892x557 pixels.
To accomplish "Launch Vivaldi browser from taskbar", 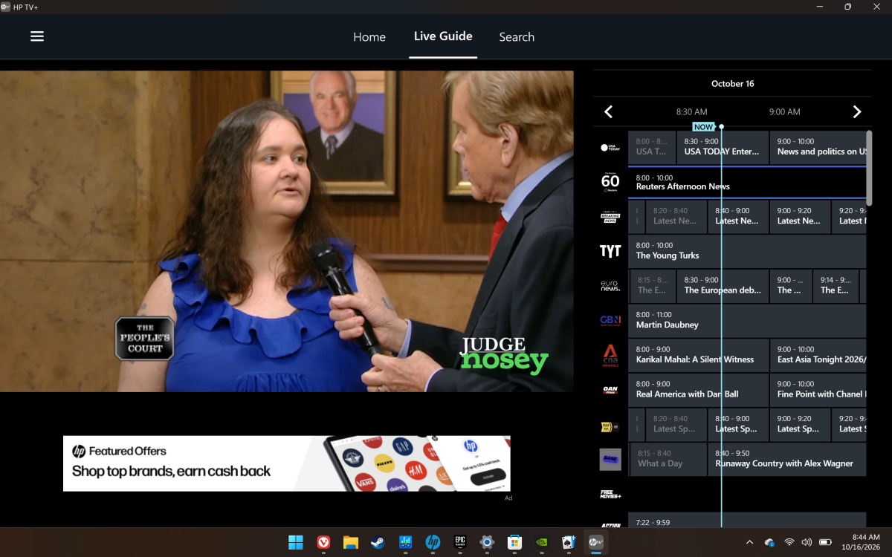I will 323,542.
